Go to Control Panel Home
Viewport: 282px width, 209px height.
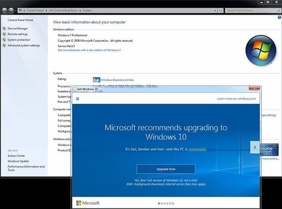tap(20, 20)
